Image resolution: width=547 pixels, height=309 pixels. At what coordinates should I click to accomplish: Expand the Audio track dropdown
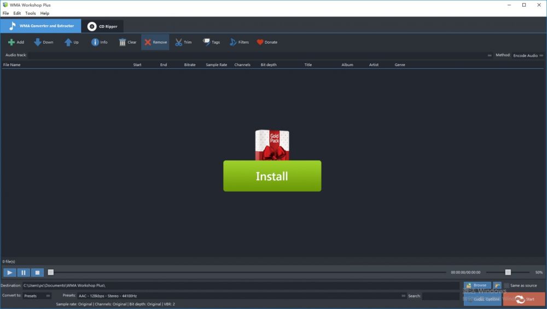(x=260, y=55)
